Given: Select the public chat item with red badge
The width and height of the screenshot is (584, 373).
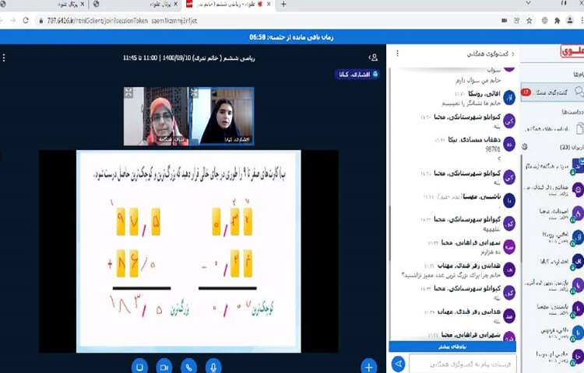Looking at the screenshot, I should click(552, 92).
